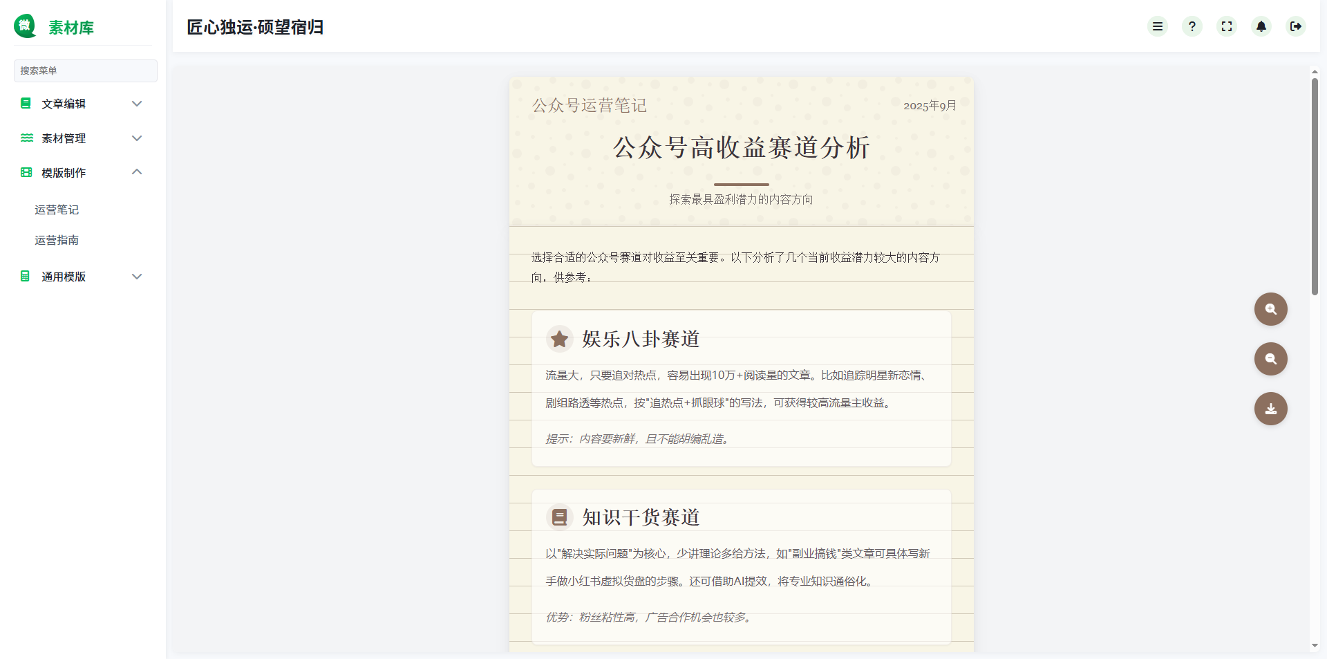Screen dimensions: 1327x659
Task: Zoom out using the magnifier-minus icon
Action: 1270,359
